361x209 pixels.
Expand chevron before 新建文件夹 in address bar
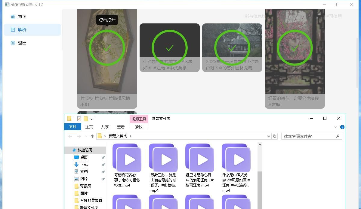pos(105,136)
